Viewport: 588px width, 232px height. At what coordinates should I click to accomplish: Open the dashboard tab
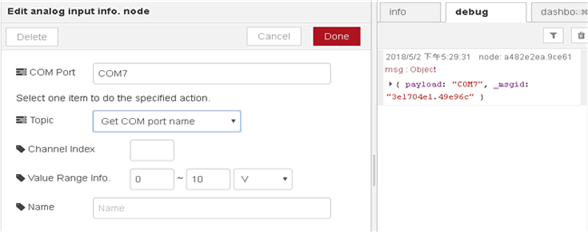(558, 12)
